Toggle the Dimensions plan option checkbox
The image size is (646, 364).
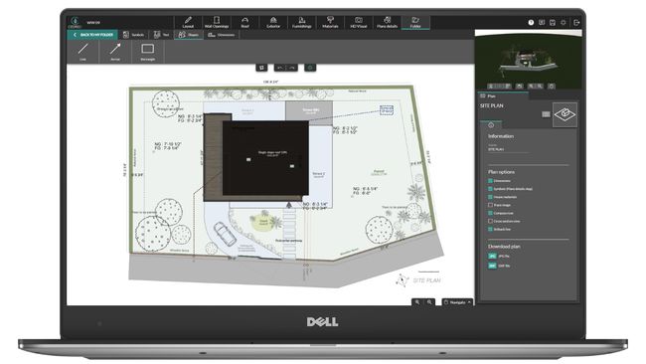(x=490, y=181)
